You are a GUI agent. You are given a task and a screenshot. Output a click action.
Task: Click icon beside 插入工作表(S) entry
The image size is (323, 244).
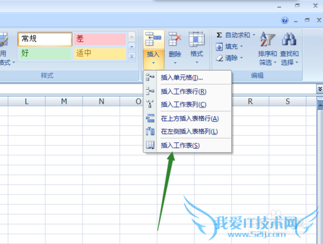151,145
